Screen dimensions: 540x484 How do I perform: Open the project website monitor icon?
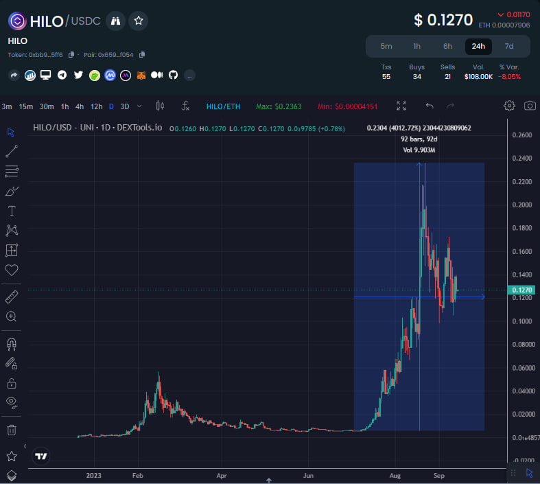point(45,75)
